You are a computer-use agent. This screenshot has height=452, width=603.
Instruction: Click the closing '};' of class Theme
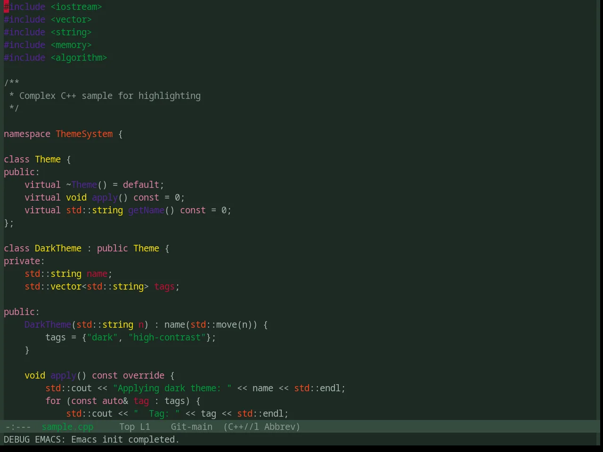[x=9, y=223]
